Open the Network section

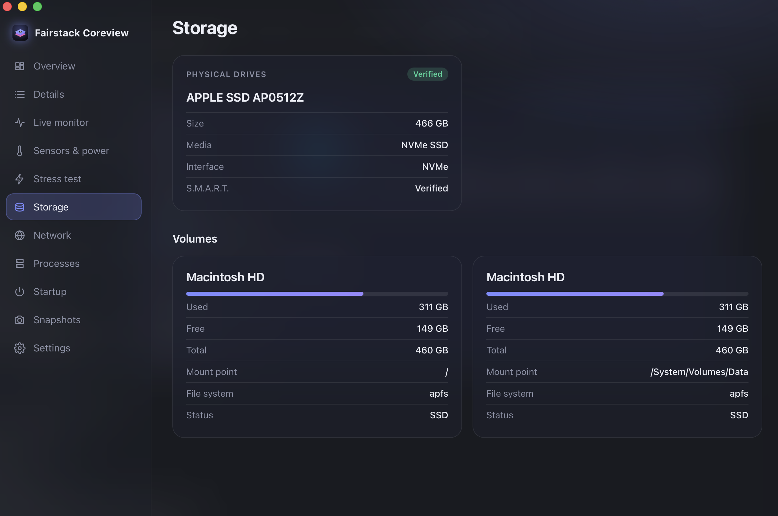coord(74,235)
